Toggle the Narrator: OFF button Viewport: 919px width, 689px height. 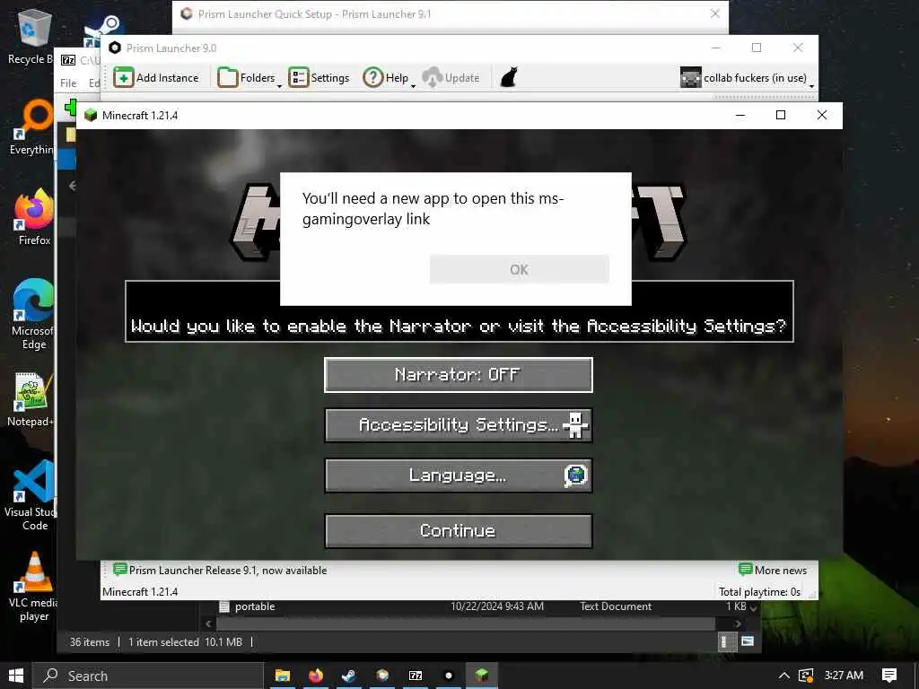[458, 374]
